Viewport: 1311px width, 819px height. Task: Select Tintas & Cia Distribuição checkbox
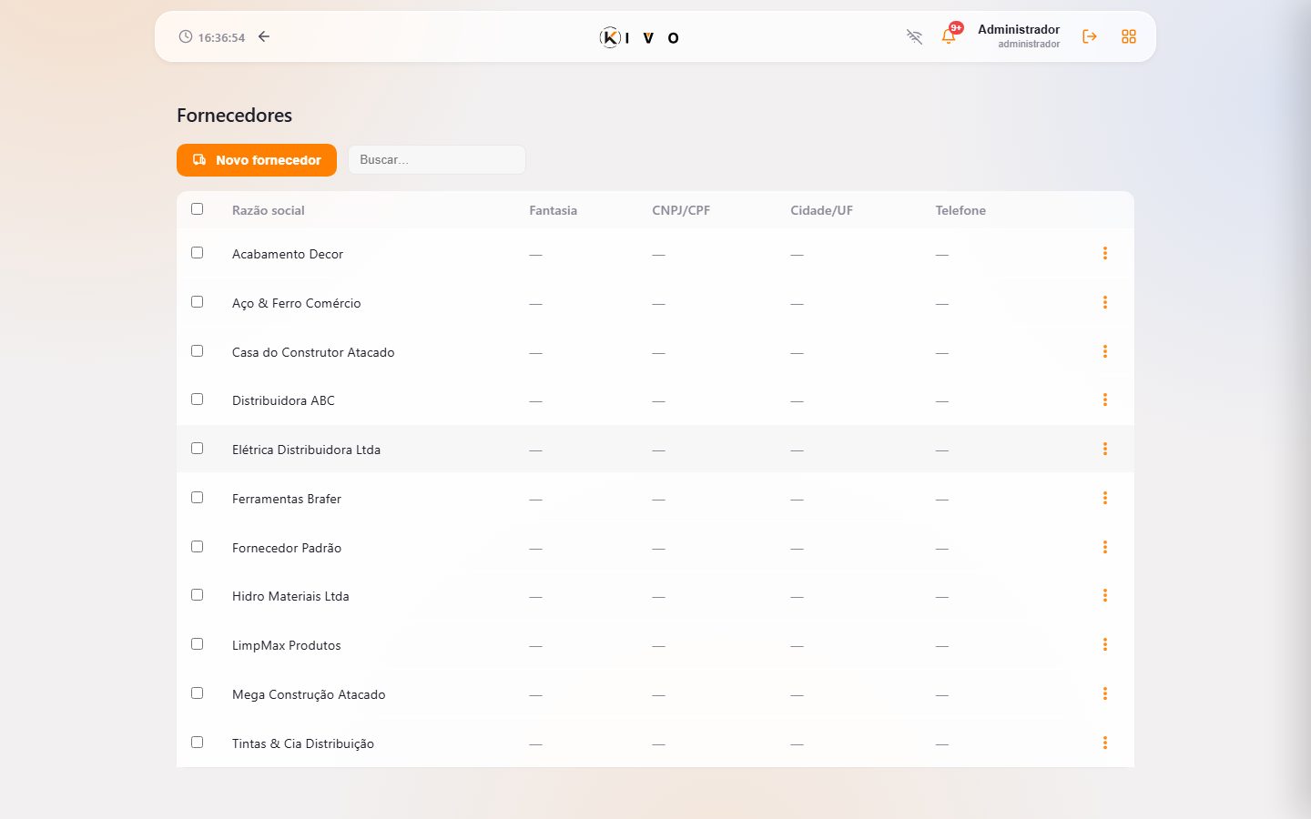click(x=197, y=742)
